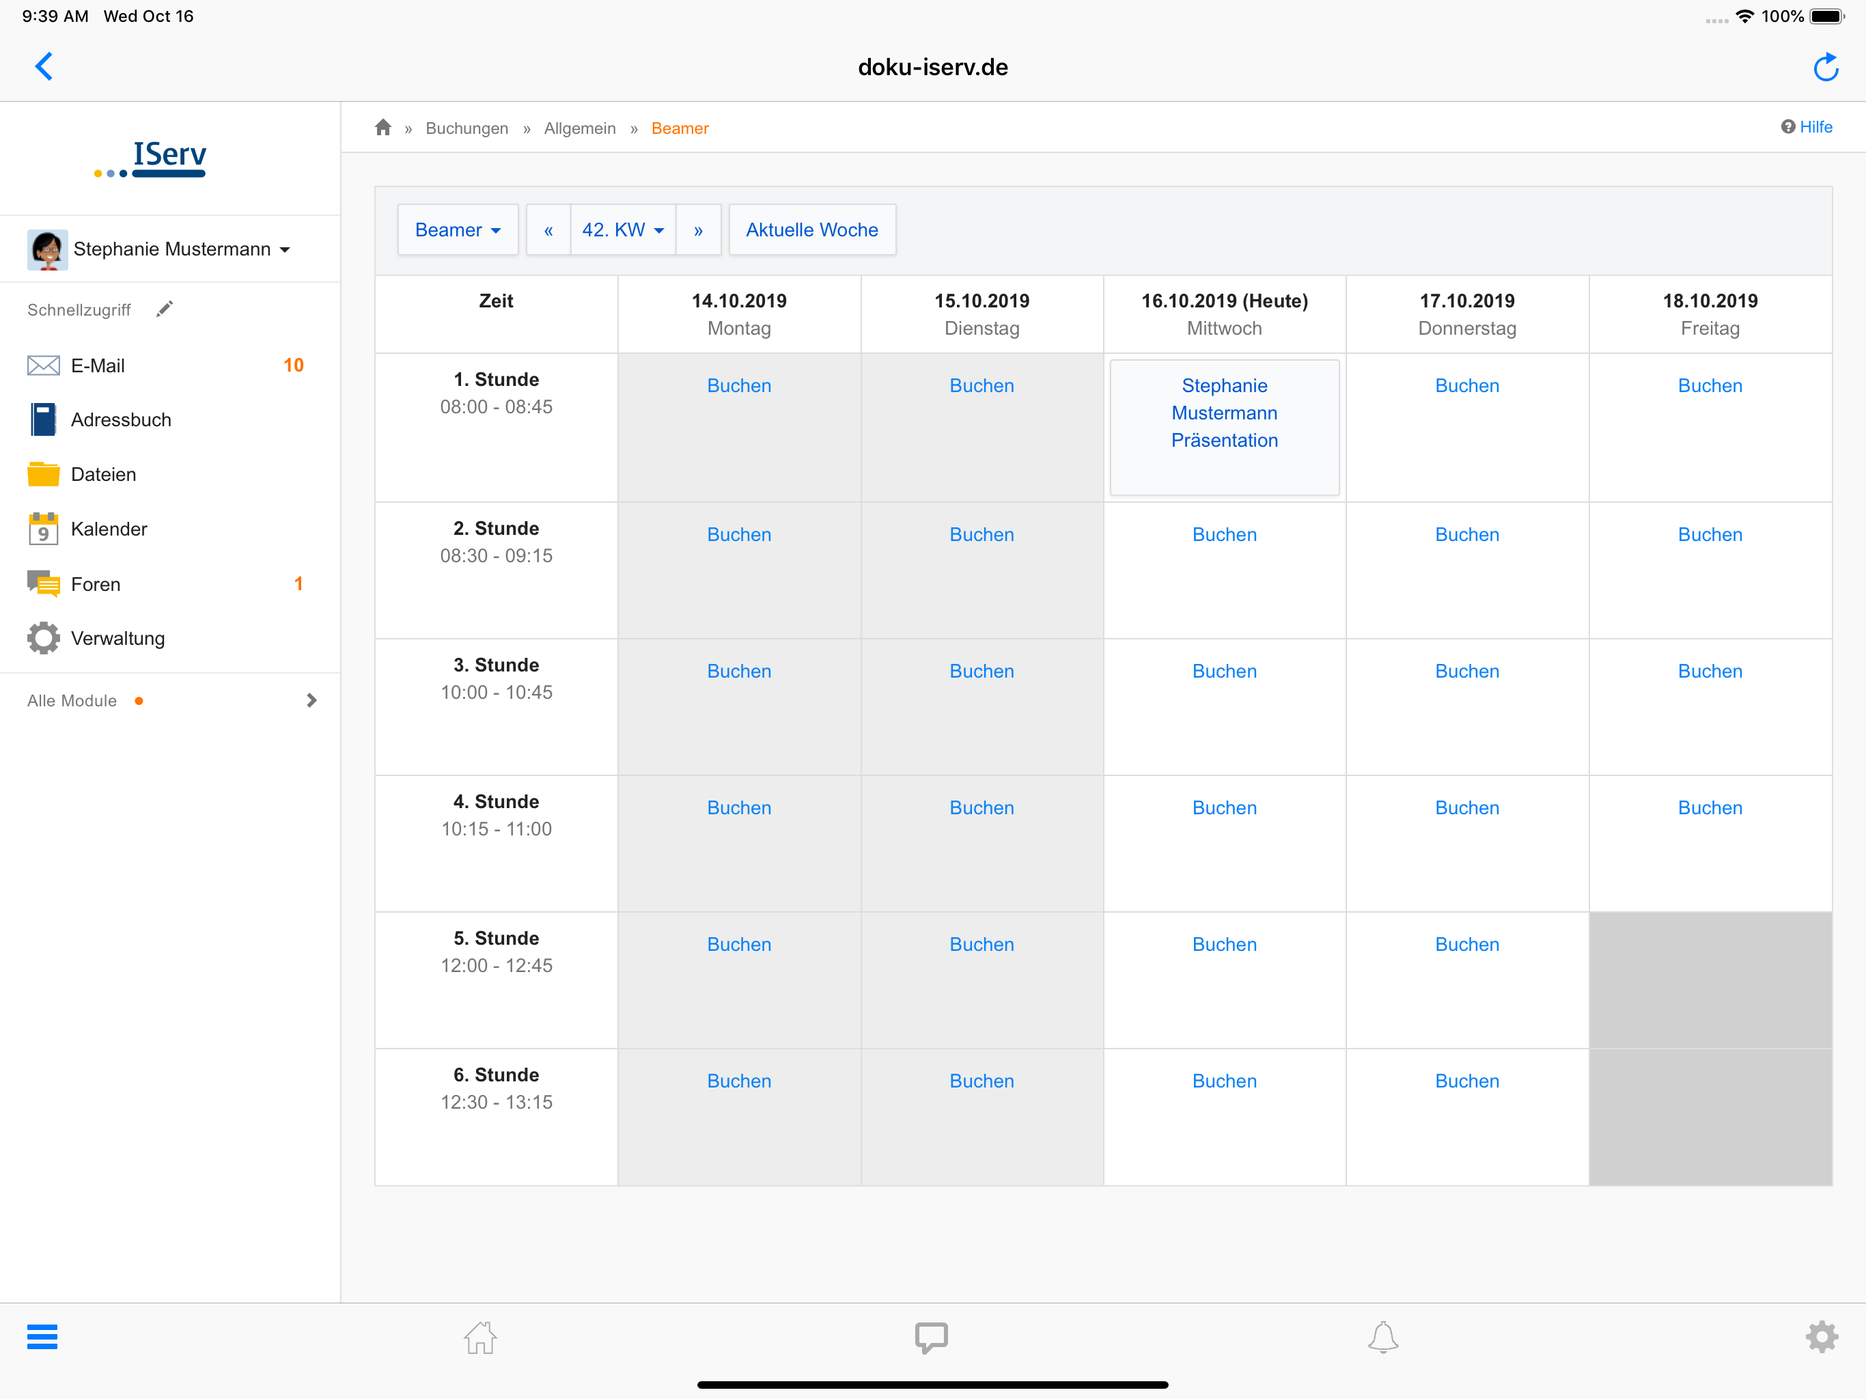Open E-Mail in the sidebar
The width and height of the screenshot is (1866, 1399).
coord(98,365)
